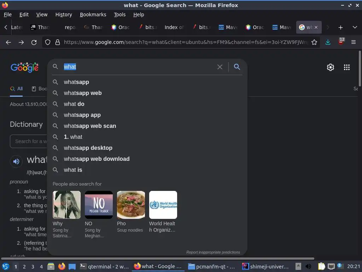Choose the 'whatsapp web scan' suggestion
The height and width of the screenshot is (272, 362).
147,126
